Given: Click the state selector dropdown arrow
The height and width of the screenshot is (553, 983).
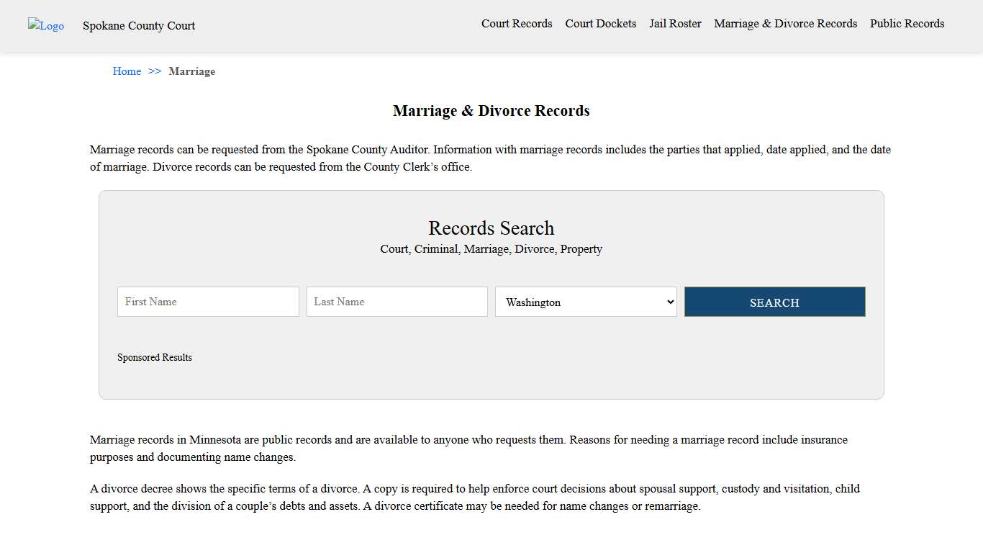Looking at the screenshot, I should point(669,302).
